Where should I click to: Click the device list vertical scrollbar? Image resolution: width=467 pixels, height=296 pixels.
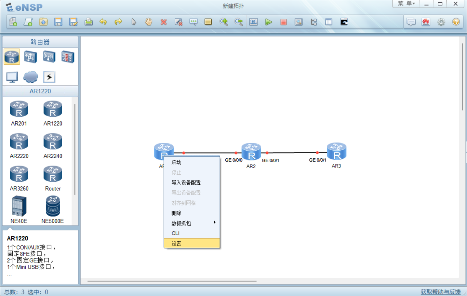(75, 149)
